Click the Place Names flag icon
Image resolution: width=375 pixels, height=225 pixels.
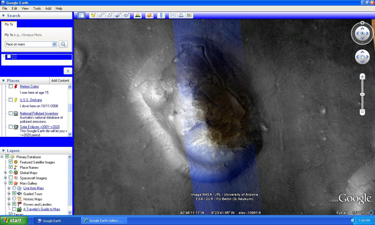coord(16,168)
